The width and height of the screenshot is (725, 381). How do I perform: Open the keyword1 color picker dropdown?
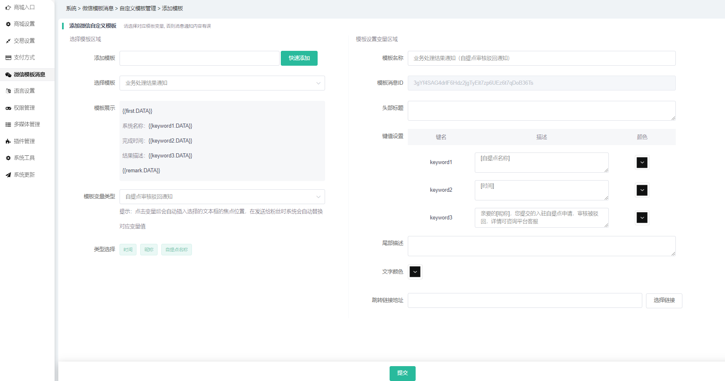[x=642, y=162]
